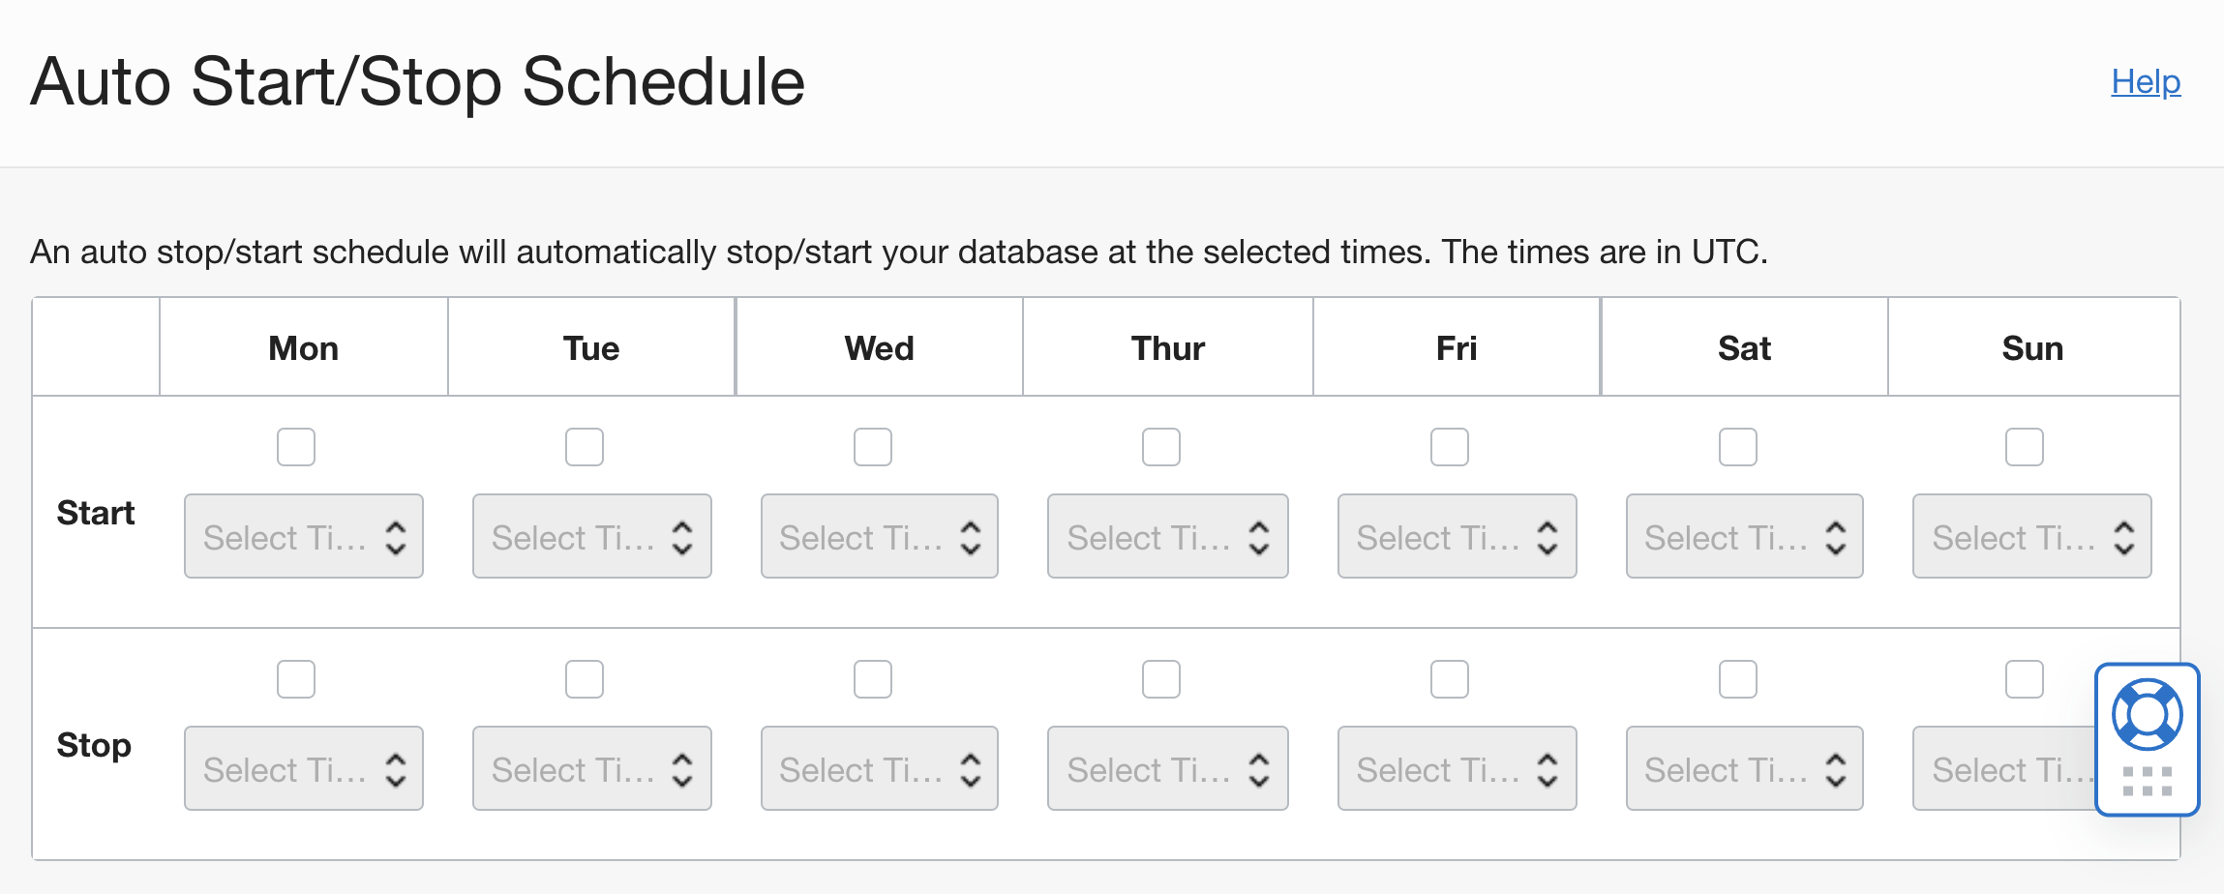Expand the Friday Stop time selector
The width and height of the screenshot is (2224, 894).
[x=1458, y=768]
